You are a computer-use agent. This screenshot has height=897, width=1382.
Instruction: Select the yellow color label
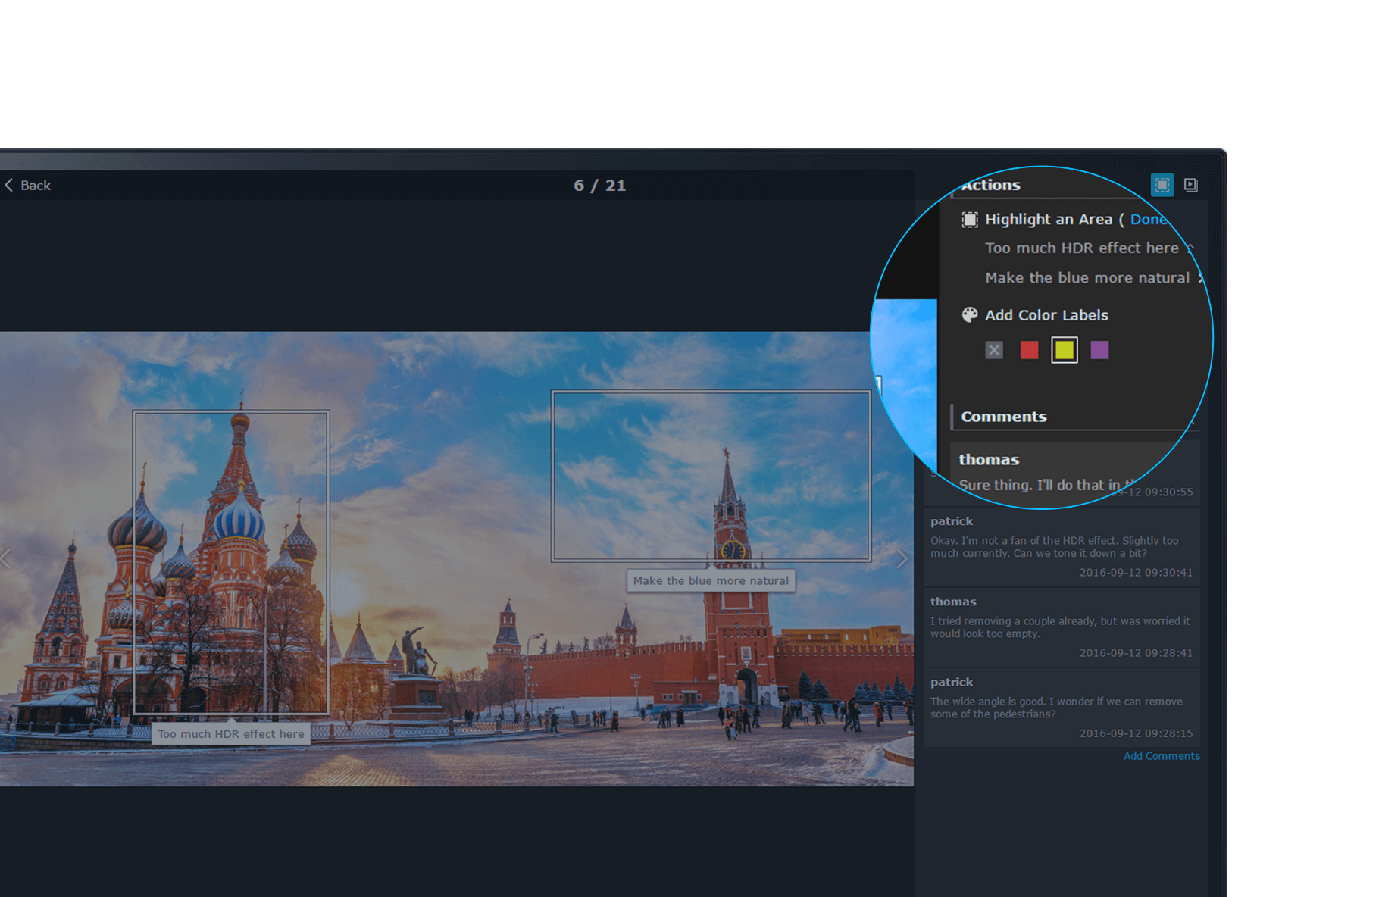(x=1064, y=350)
